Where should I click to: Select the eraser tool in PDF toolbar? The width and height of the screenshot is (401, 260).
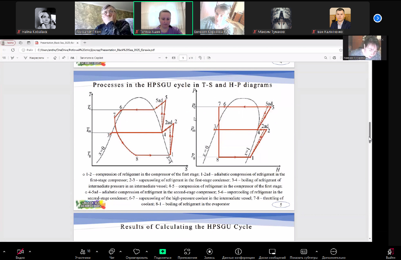pyautogui.click(x=55, y=58)
